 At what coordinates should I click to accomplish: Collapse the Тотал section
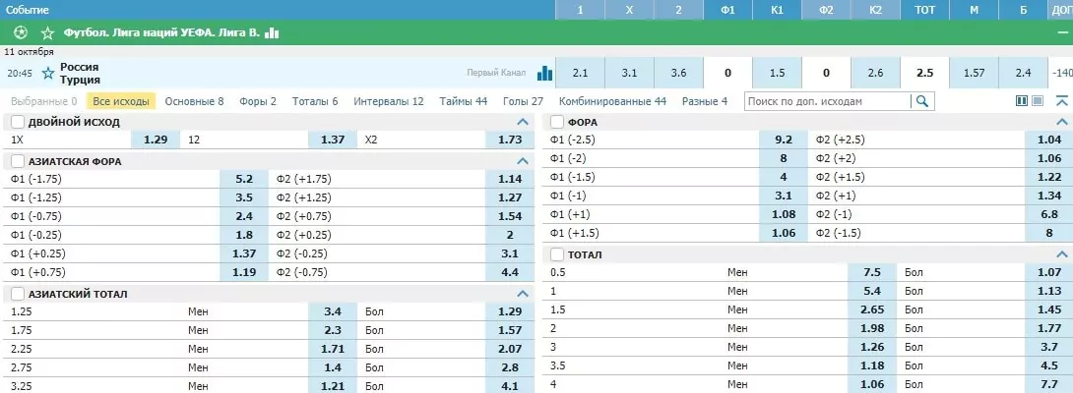pyautogui.click(x=1062, y=254)
